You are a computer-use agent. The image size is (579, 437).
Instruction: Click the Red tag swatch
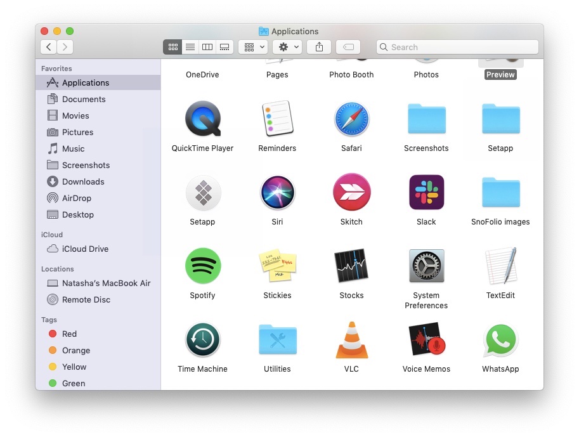click(56, 334)
